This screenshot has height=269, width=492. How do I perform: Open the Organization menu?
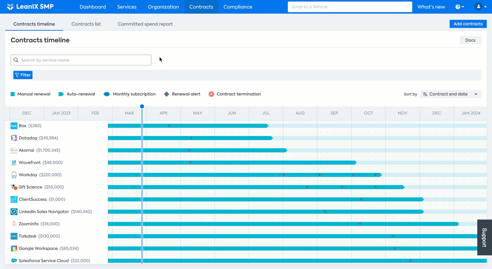pyautogui.click(x=163, y=7)
